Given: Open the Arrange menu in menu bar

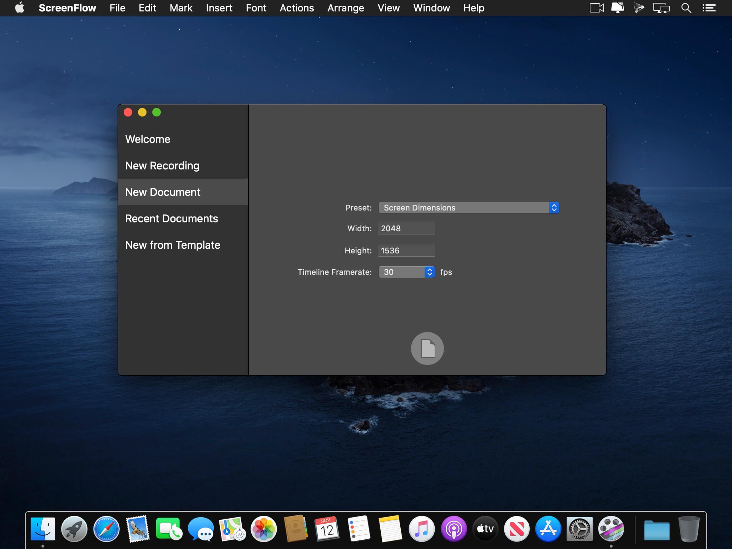Looking at the screenshot, I should 346,8.
